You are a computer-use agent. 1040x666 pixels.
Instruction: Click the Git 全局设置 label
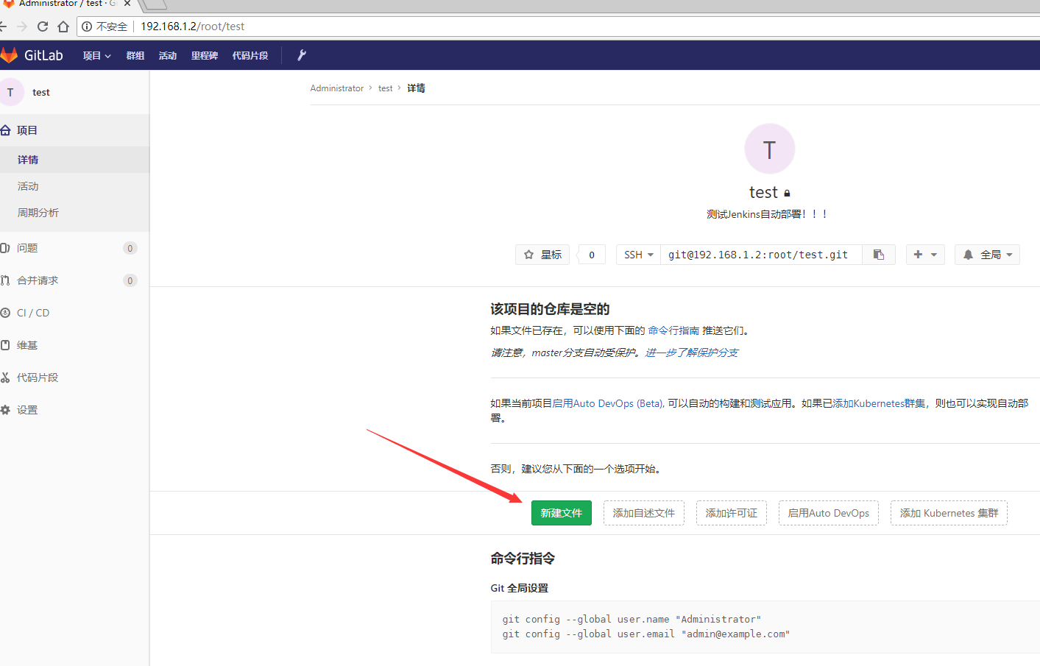[x=519, y=588]
